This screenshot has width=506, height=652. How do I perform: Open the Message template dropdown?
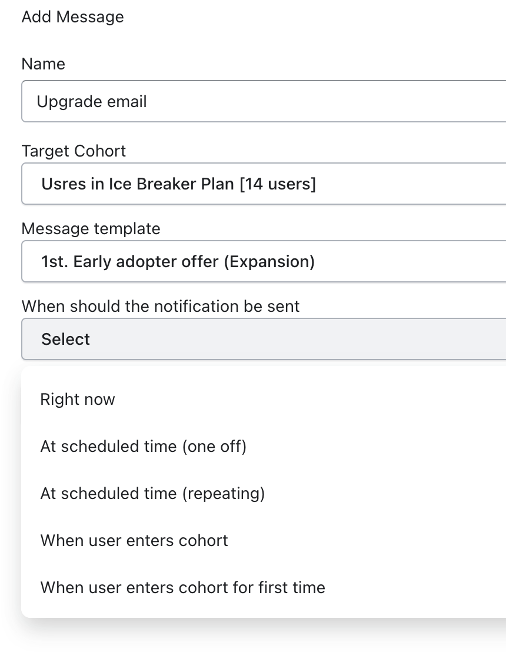264,261
